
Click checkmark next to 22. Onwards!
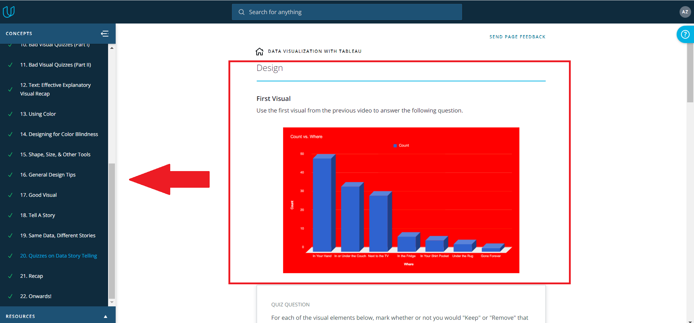[10, 296]
